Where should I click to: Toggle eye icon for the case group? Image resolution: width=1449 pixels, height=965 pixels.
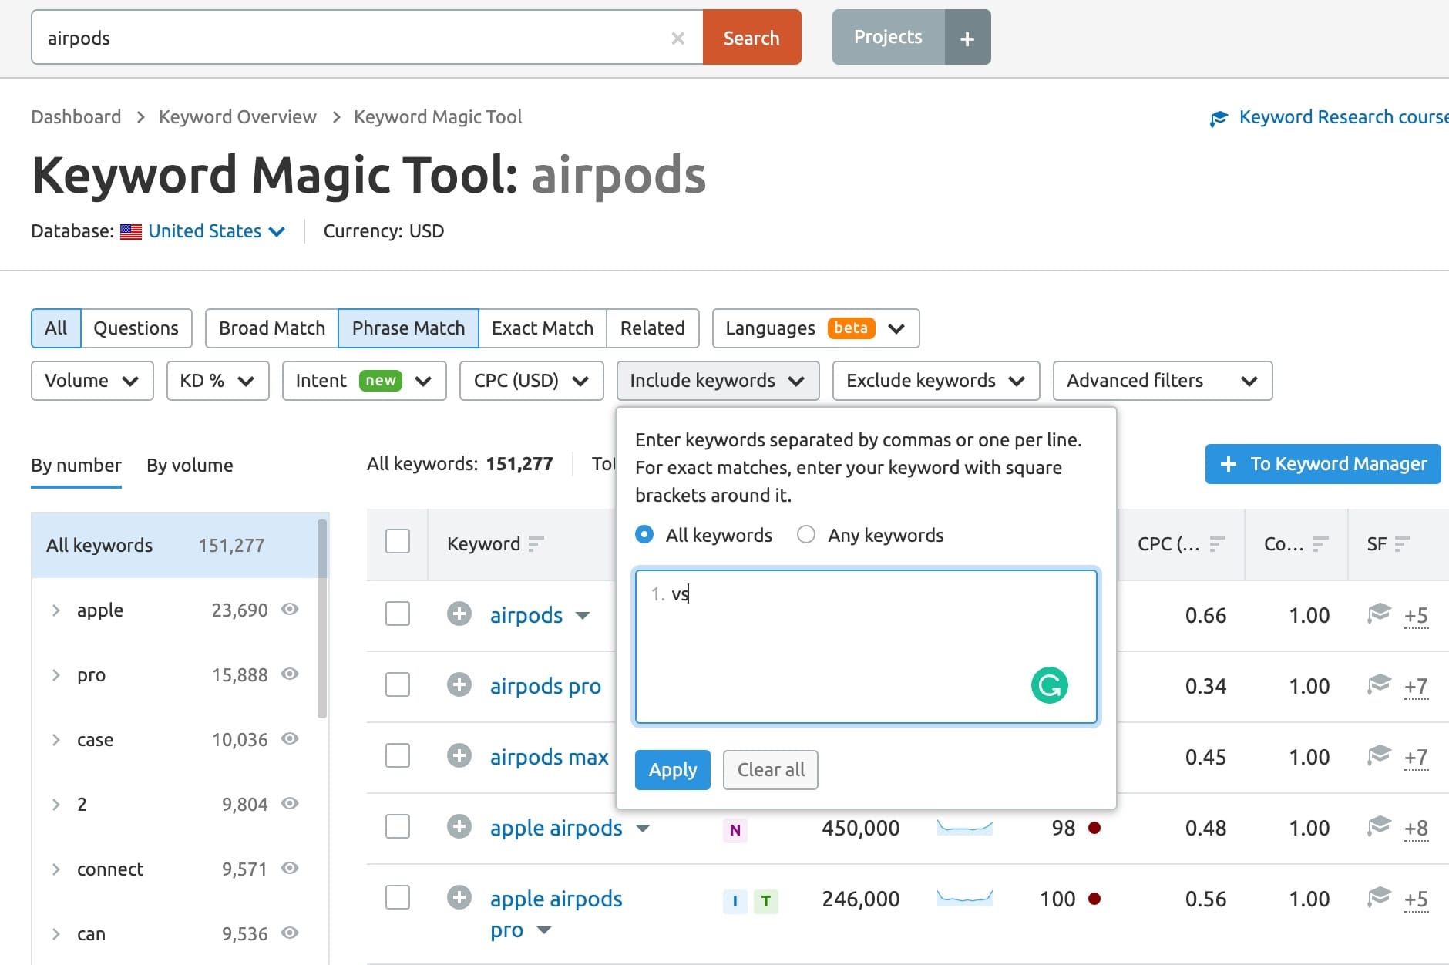pos(290,739)
